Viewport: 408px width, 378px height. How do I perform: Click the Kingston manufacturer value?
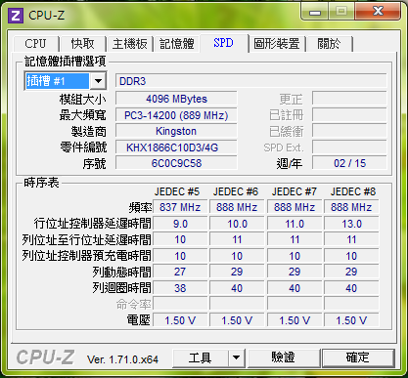[176, 131]
